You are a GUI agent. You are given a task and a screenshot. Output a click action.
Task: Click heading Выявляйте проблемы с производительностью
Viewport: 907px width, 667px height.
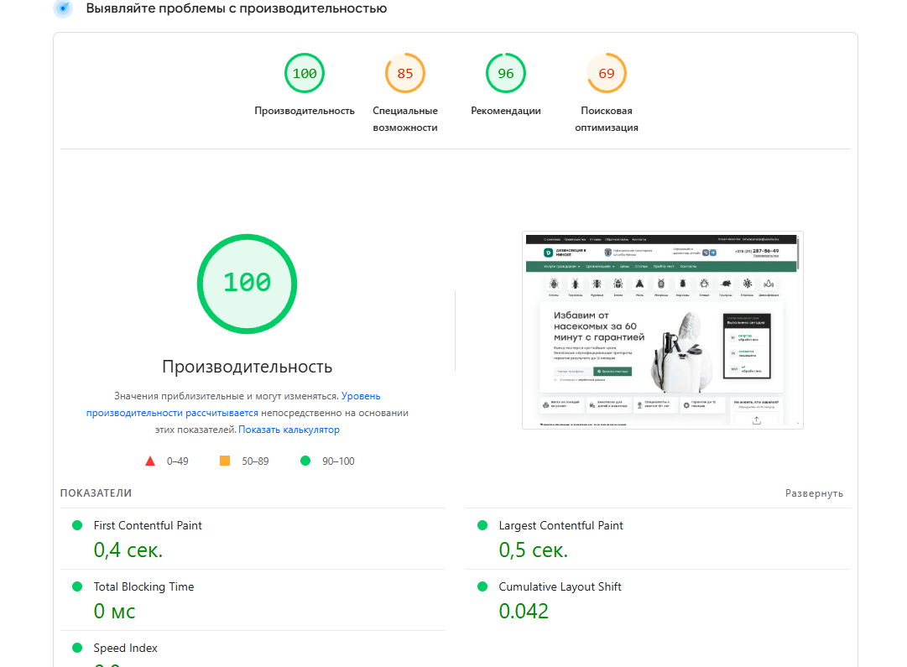tap(237, 8)
